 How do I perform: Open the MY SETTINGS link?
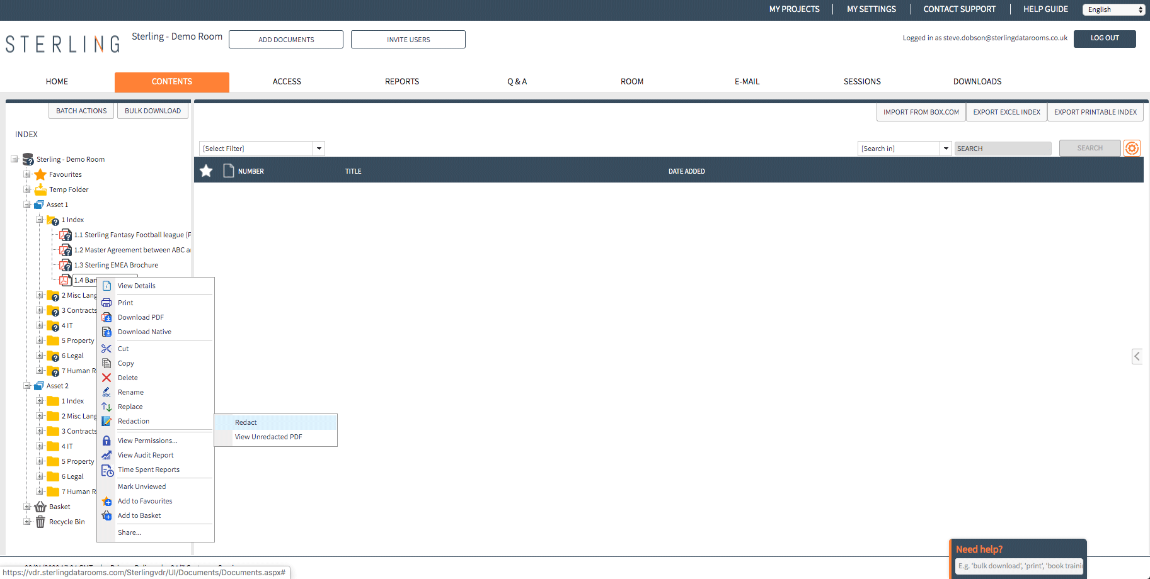coord(871,9)
